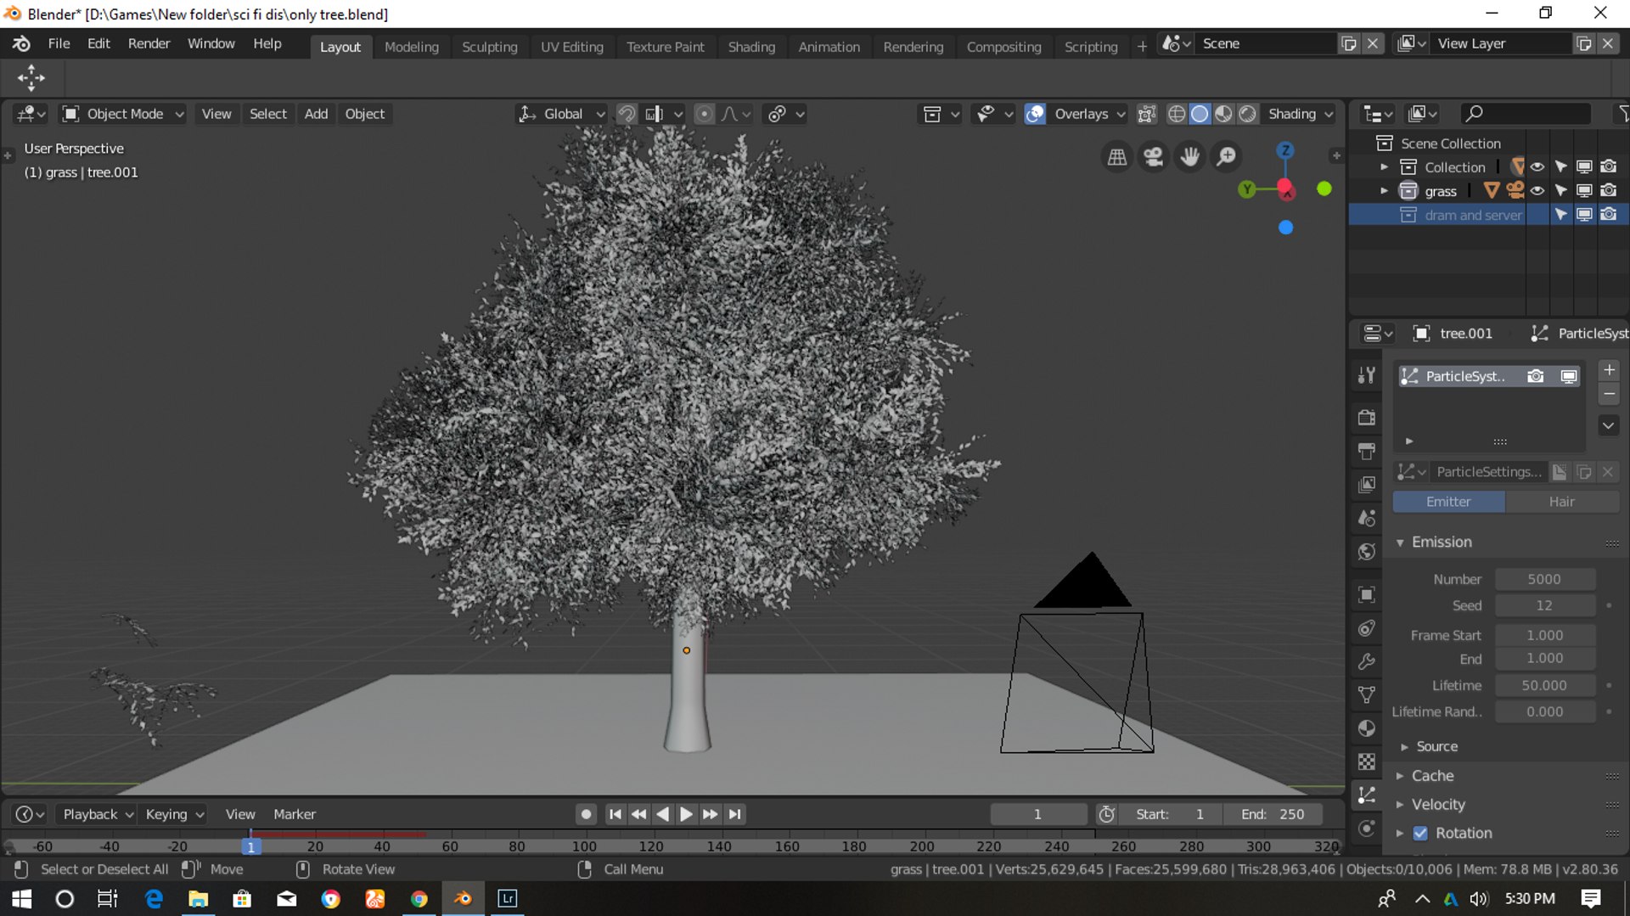Toggle snapping magnet icon
The height and width of the screenshot is (916, 1630).
tap(627, 114)
